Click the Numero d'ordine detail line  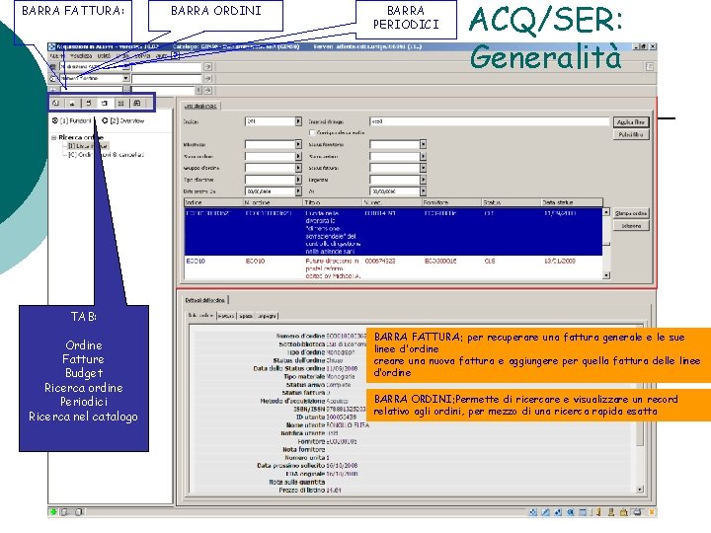tap(321, 336)
